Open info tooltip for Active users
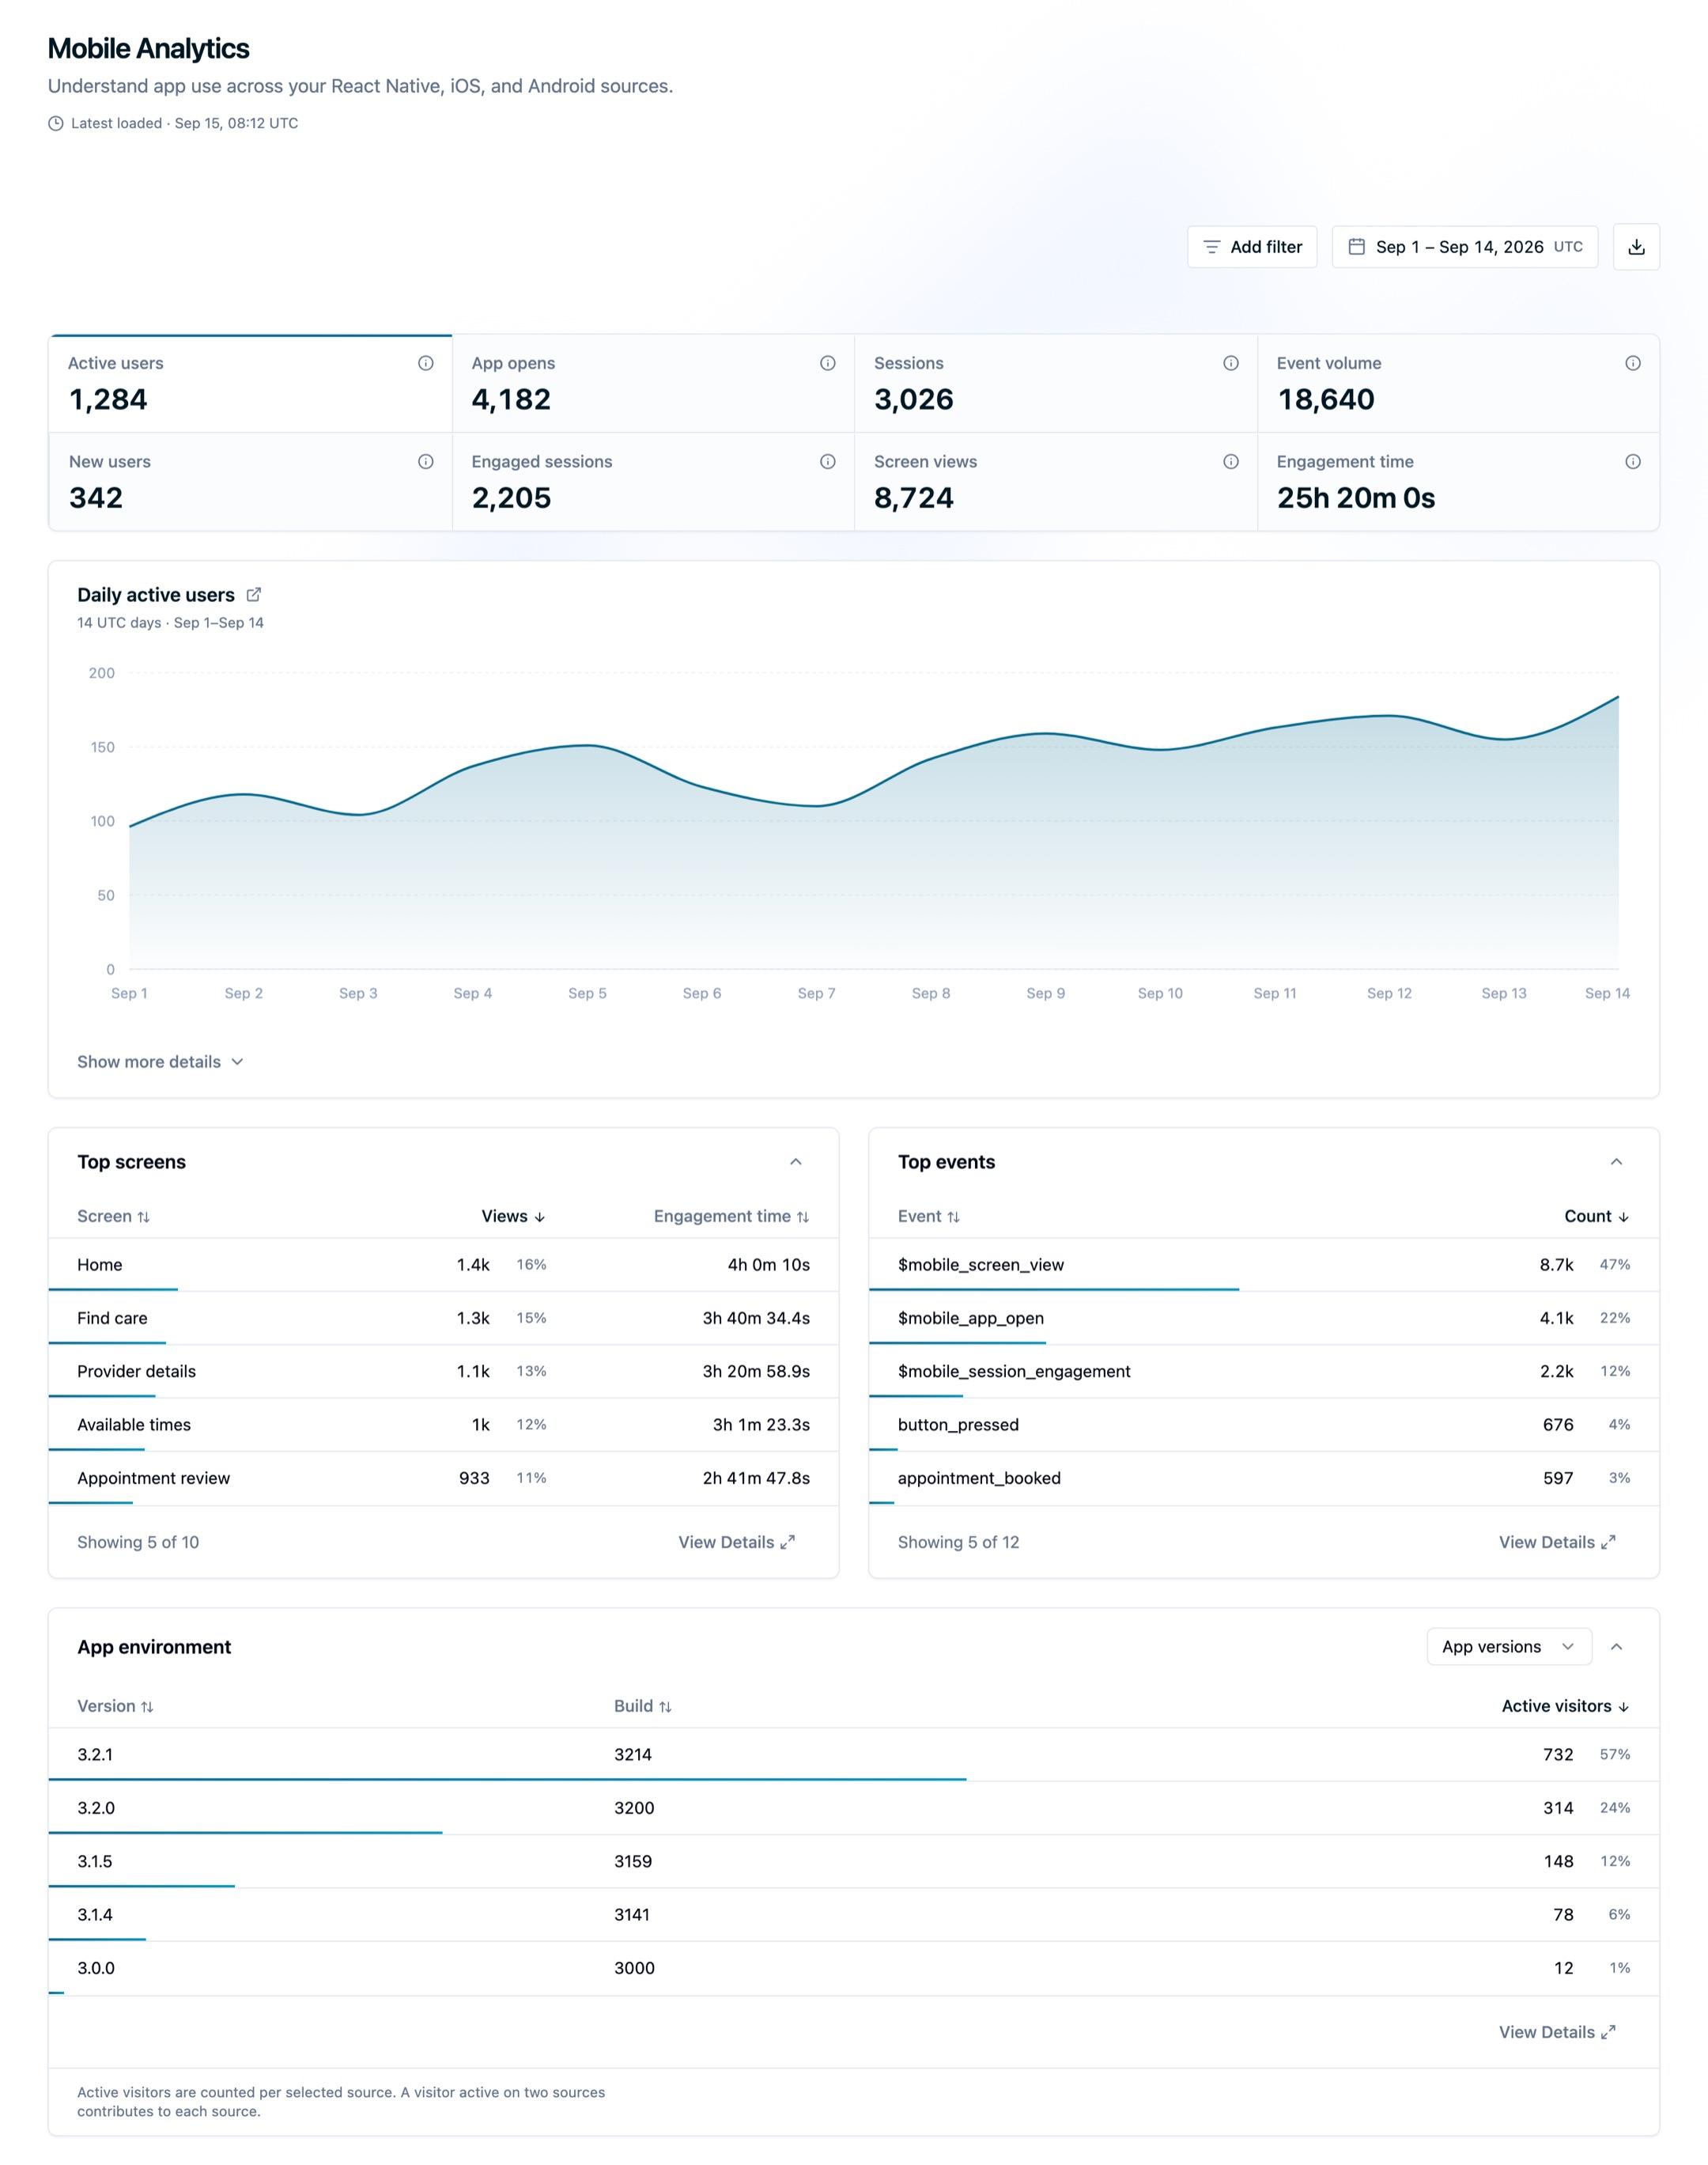 (426, 363)
